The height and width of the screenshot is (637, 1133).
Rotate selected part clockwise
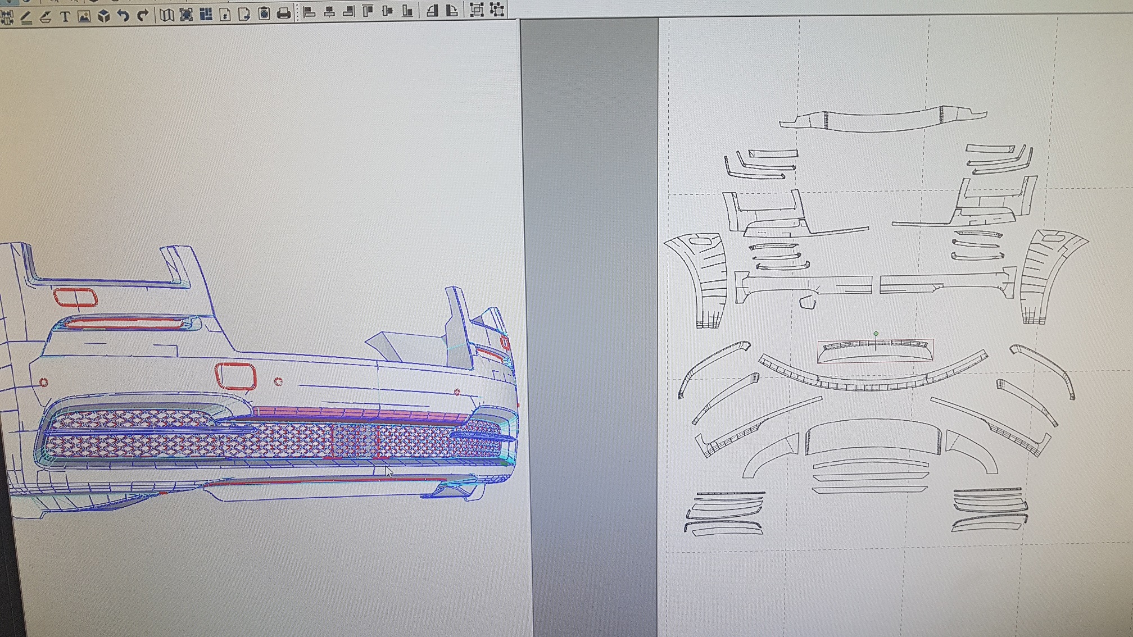[x=452, y=10]
